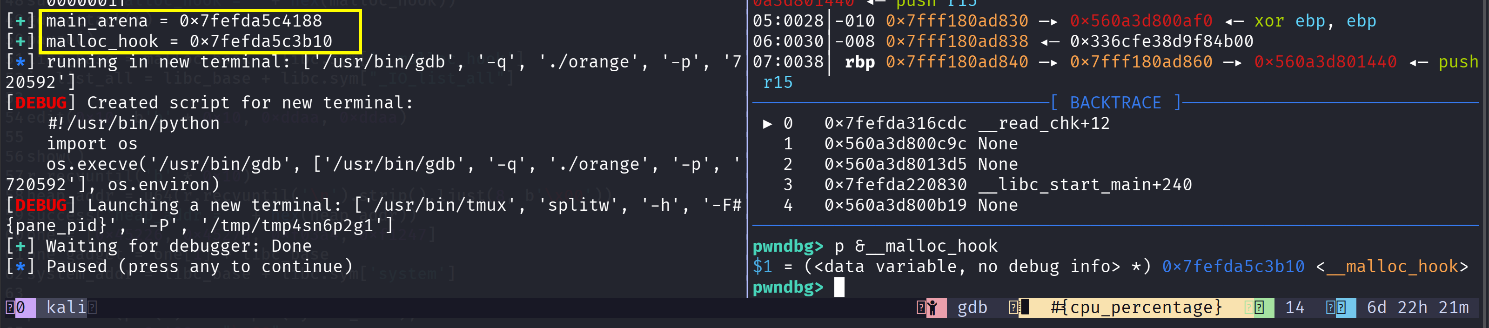Click the 'Created script for new terminal' debug line

click(x=209, y=103)
